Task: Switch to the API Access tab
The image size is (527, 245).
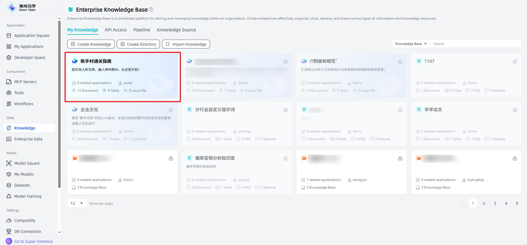Action: coord(116,30)
